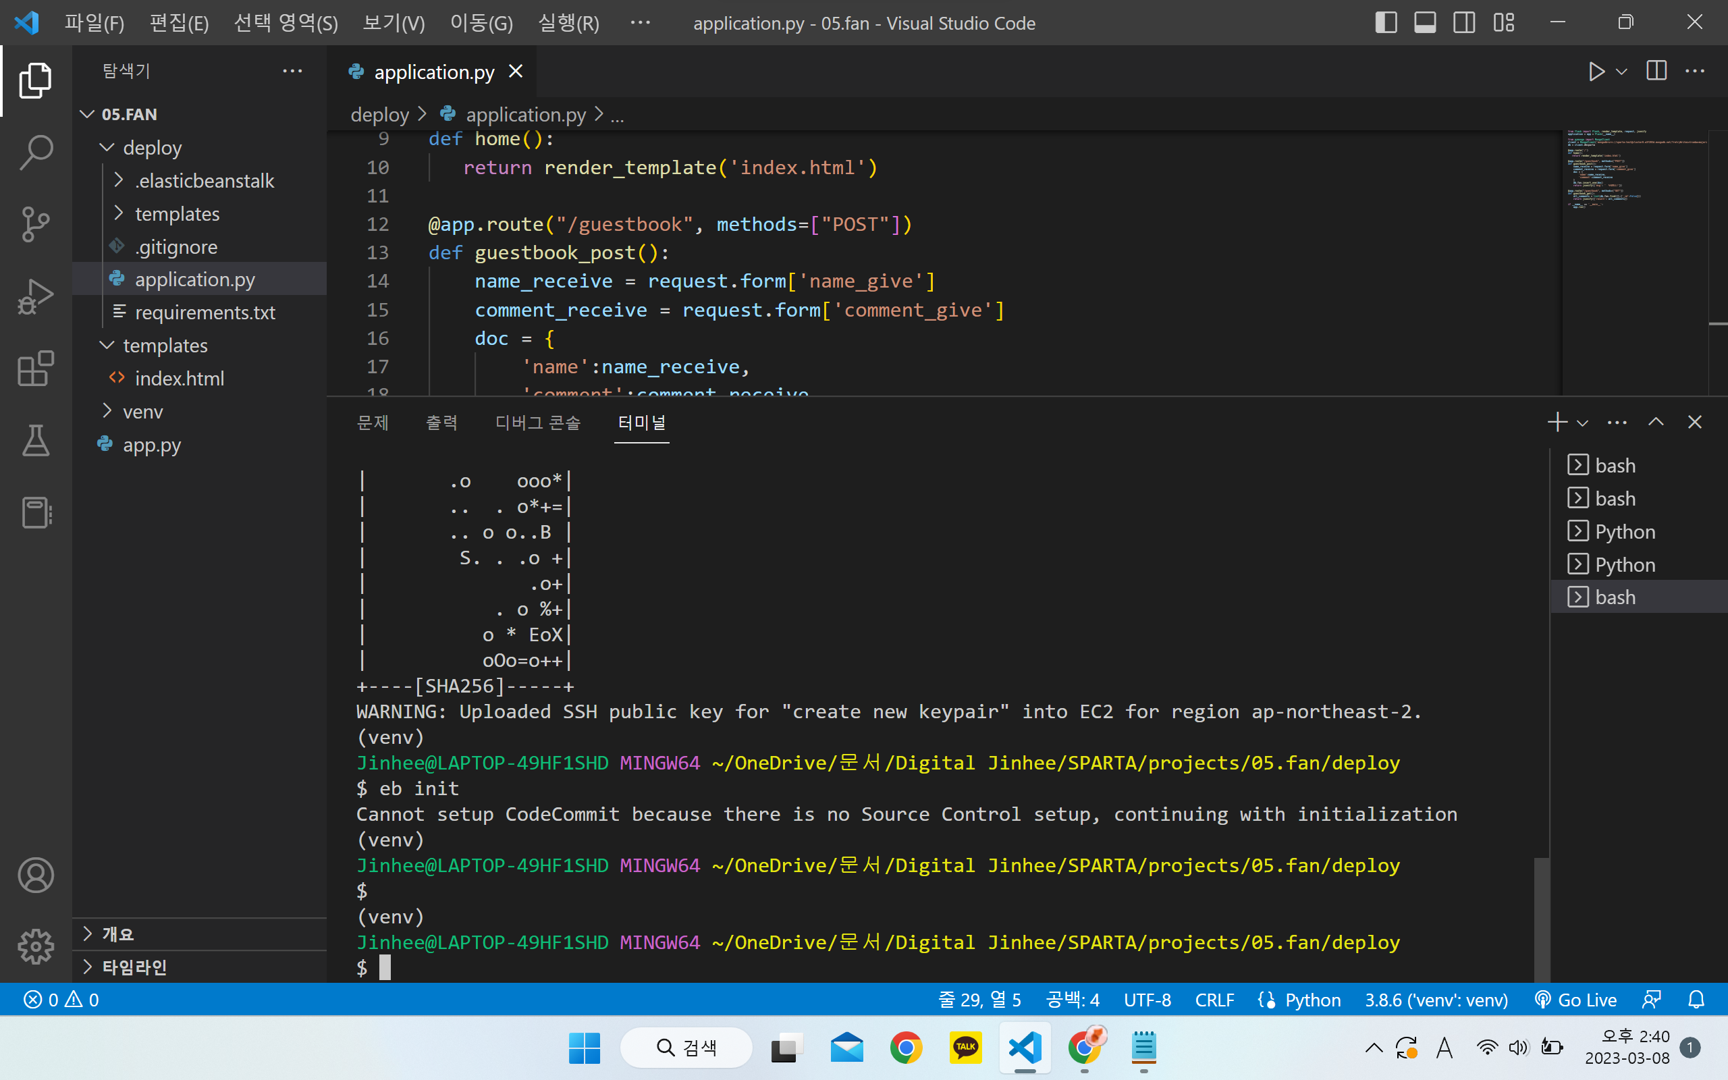The image size is (1728, 1080).
Task: Open the new terminal profile dropdown
Action: point(1582,423)
